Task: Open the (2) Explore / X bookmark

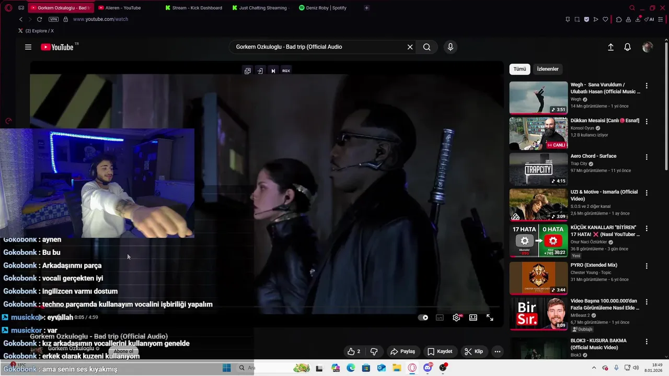Action: (x=36, y=31)
